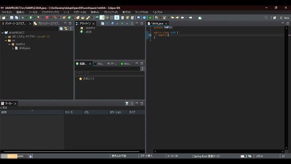Open the ファイル(F) menu
The height and width of the screenshot is (164, 291).
click(x=7, y=12)
